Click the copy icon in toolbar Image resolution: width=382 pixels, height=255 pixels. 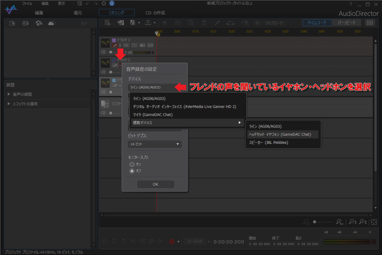point(178,23)
